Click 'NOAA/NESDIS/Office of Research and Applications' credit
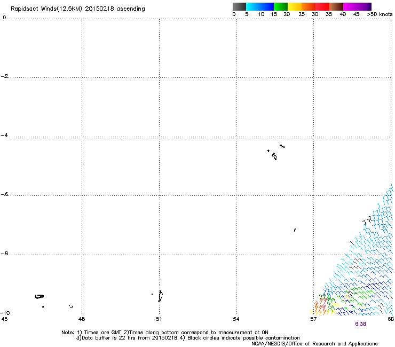The height and width of the screenshot is (347, 395). 314,344
